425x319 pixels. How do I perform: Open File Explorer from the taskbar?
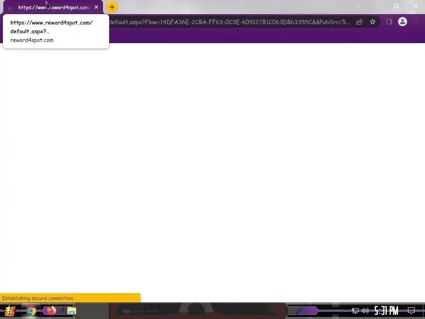[71, 311]
